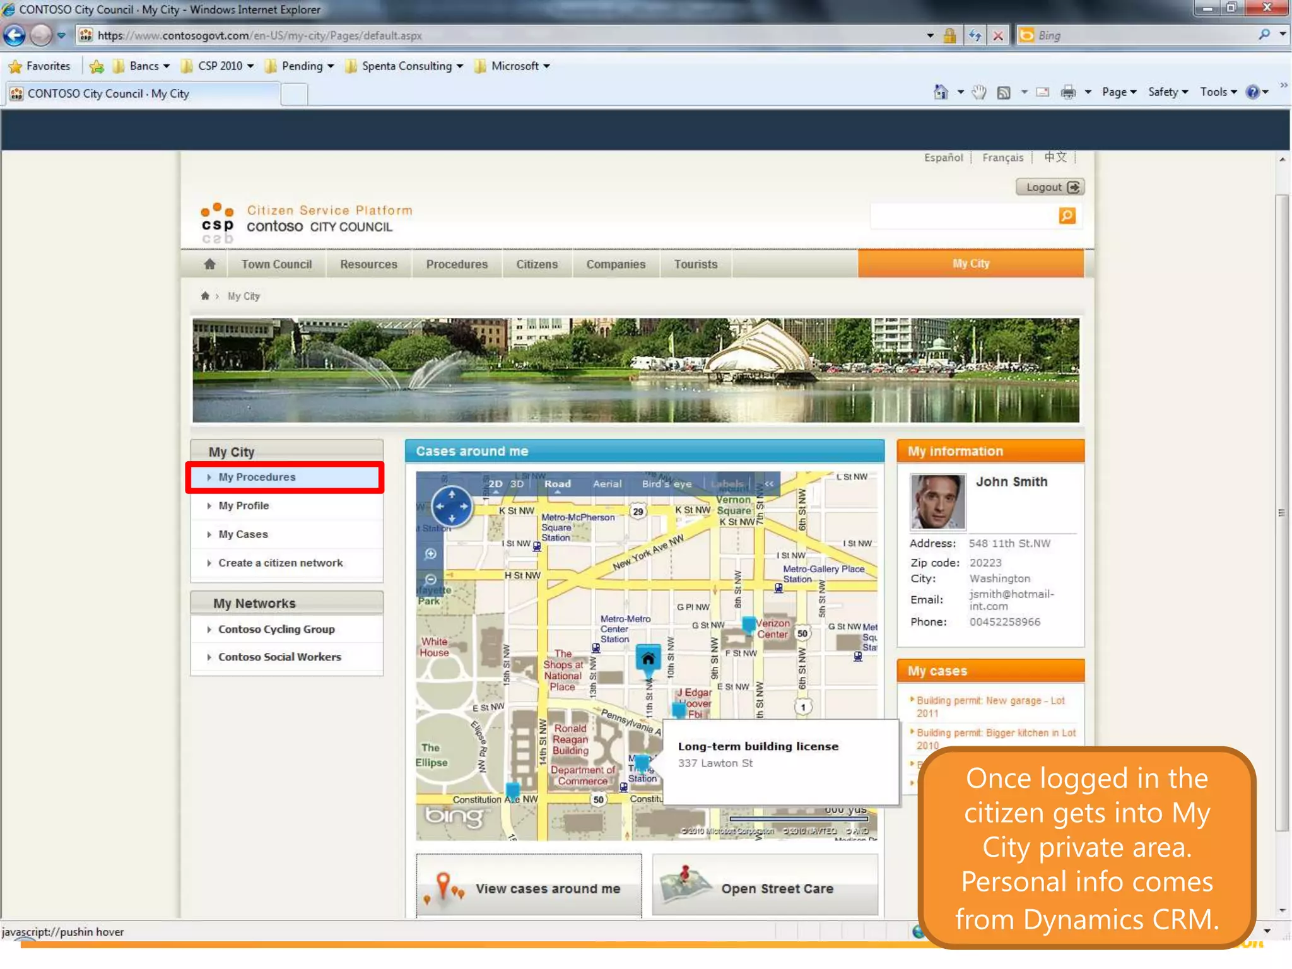Click the red Stop loading icon
Image resolution: width=1292 pixels, height=969 pixels.
(x=998, y=35)
